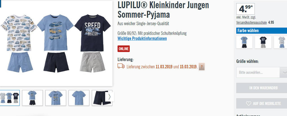Click the delivery truck icon
The width and height of the screenshot is (287, 116).
pos(121,66)
